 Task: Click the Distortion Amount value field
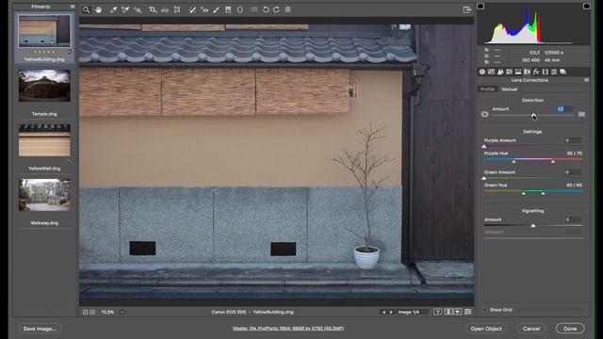[565, 109]
